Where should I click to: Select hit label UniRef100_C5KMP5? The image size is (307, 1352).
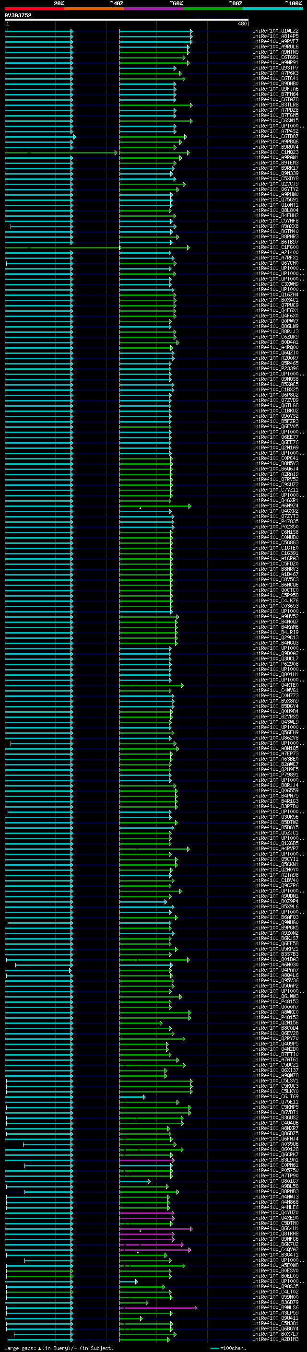(x=275, y=1106)
